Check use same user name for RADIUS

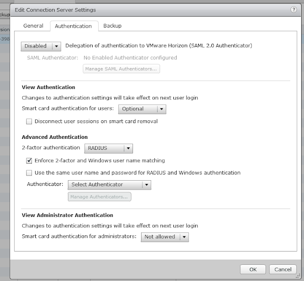point(29,173)
